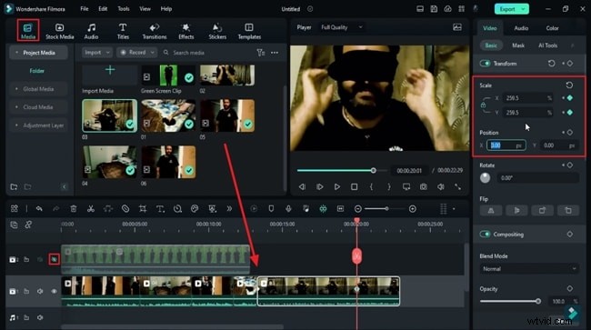Open the Stickers tab

(x=217, y=31)
